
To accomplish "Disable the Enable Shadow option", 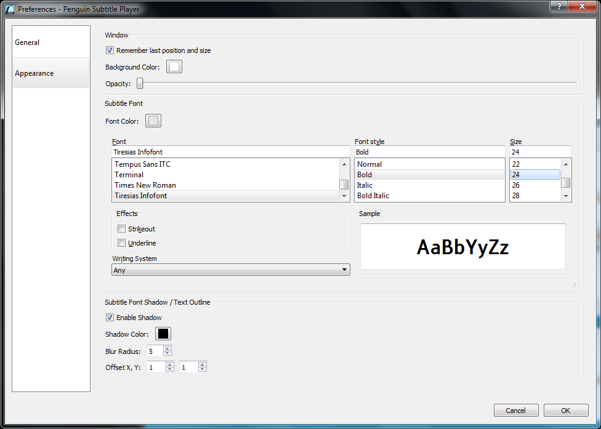I will pyautogui.click(x=110, y=317).
